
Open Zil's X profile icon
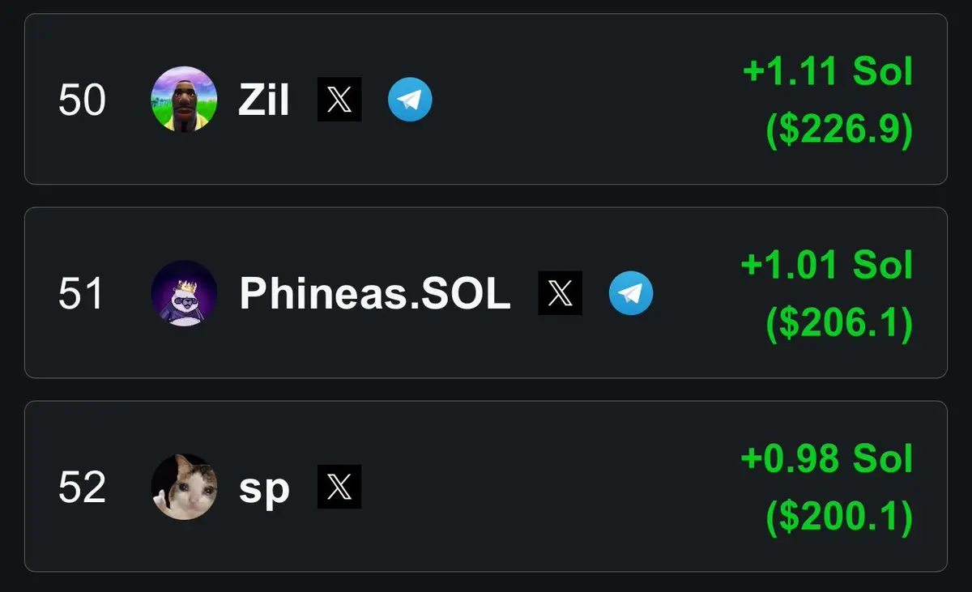339,100
